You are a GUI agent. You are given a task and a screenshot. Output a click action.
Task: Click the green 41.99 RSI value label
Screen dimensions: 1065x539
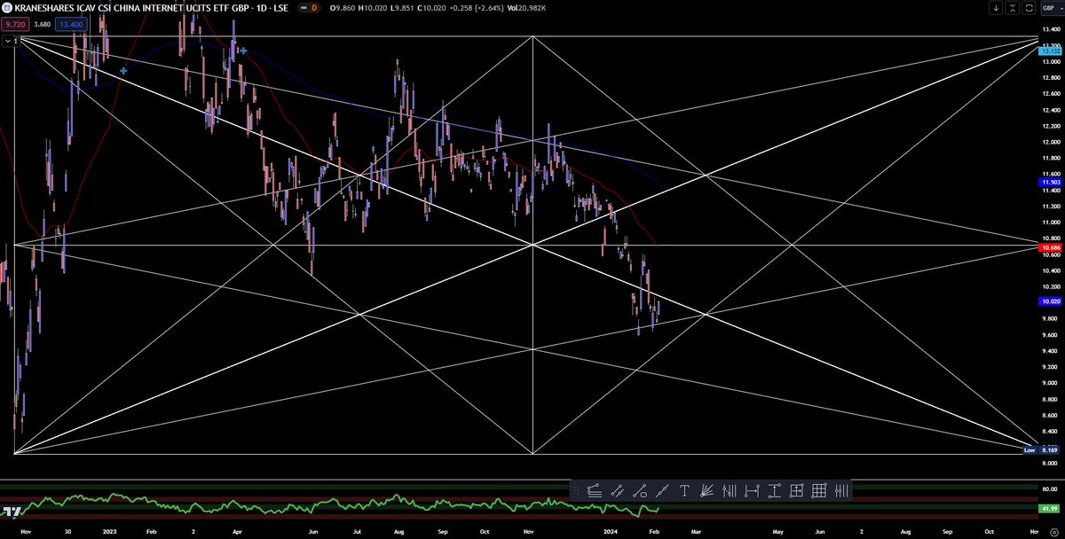(x=1049, y=509)
